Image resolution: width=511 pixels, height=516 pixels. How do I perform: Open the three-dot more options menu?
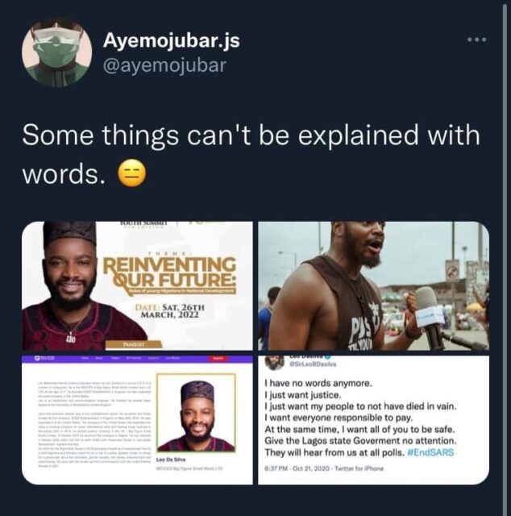(x=477, y=40)
